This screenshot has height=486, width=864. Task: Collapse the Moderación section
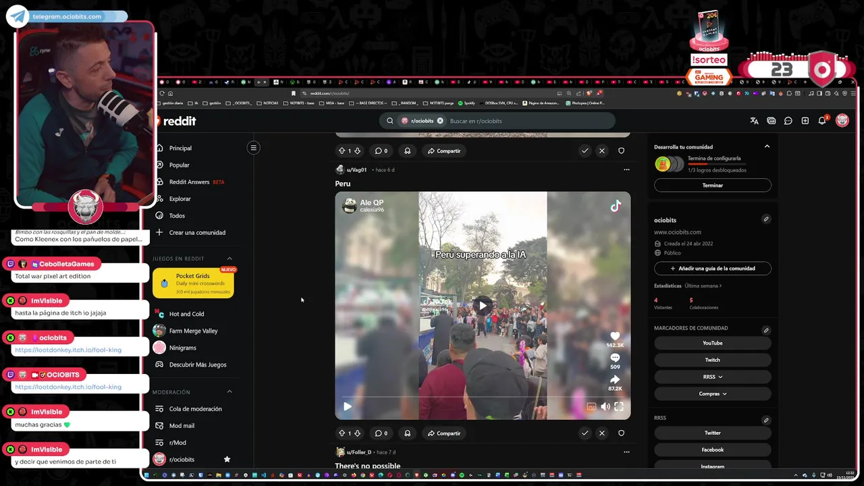point(230,391)
